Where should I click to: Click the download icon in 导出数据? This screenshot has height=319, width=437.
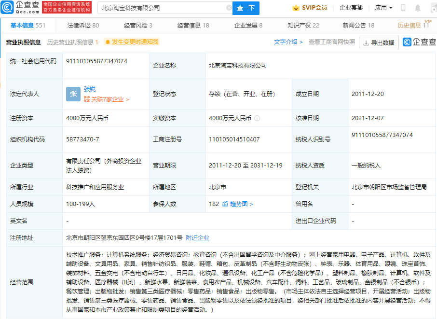[x=366, y=42]
